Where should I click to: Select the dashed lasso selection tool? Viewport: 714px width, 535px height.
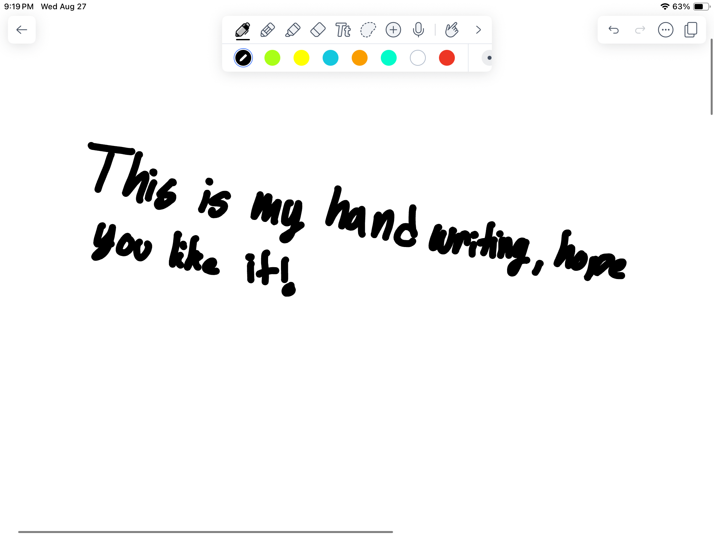[368, 30]
